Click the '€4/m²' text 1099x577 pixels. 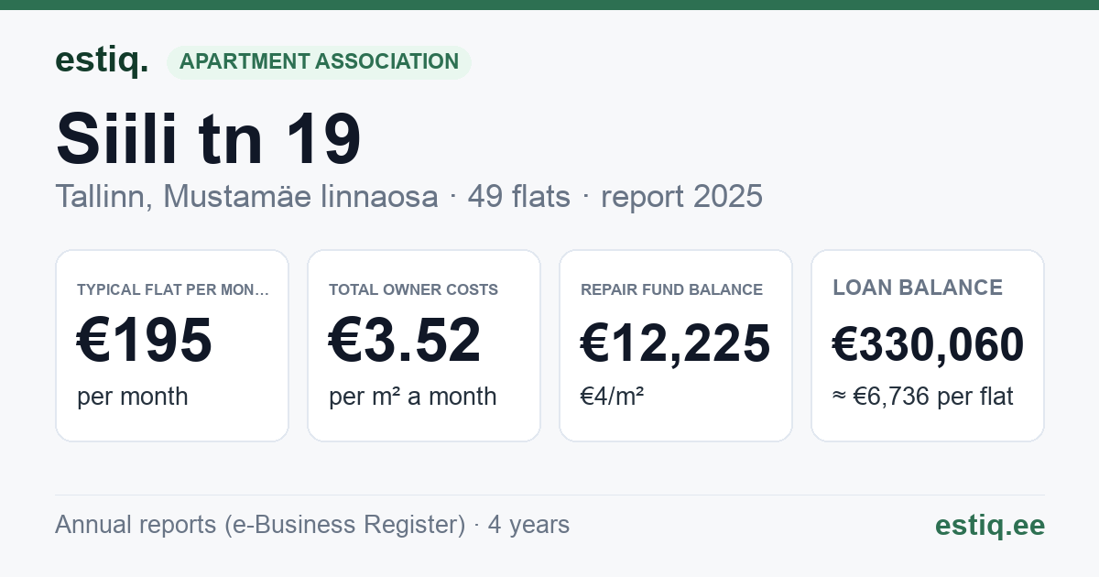click(612, 397)
